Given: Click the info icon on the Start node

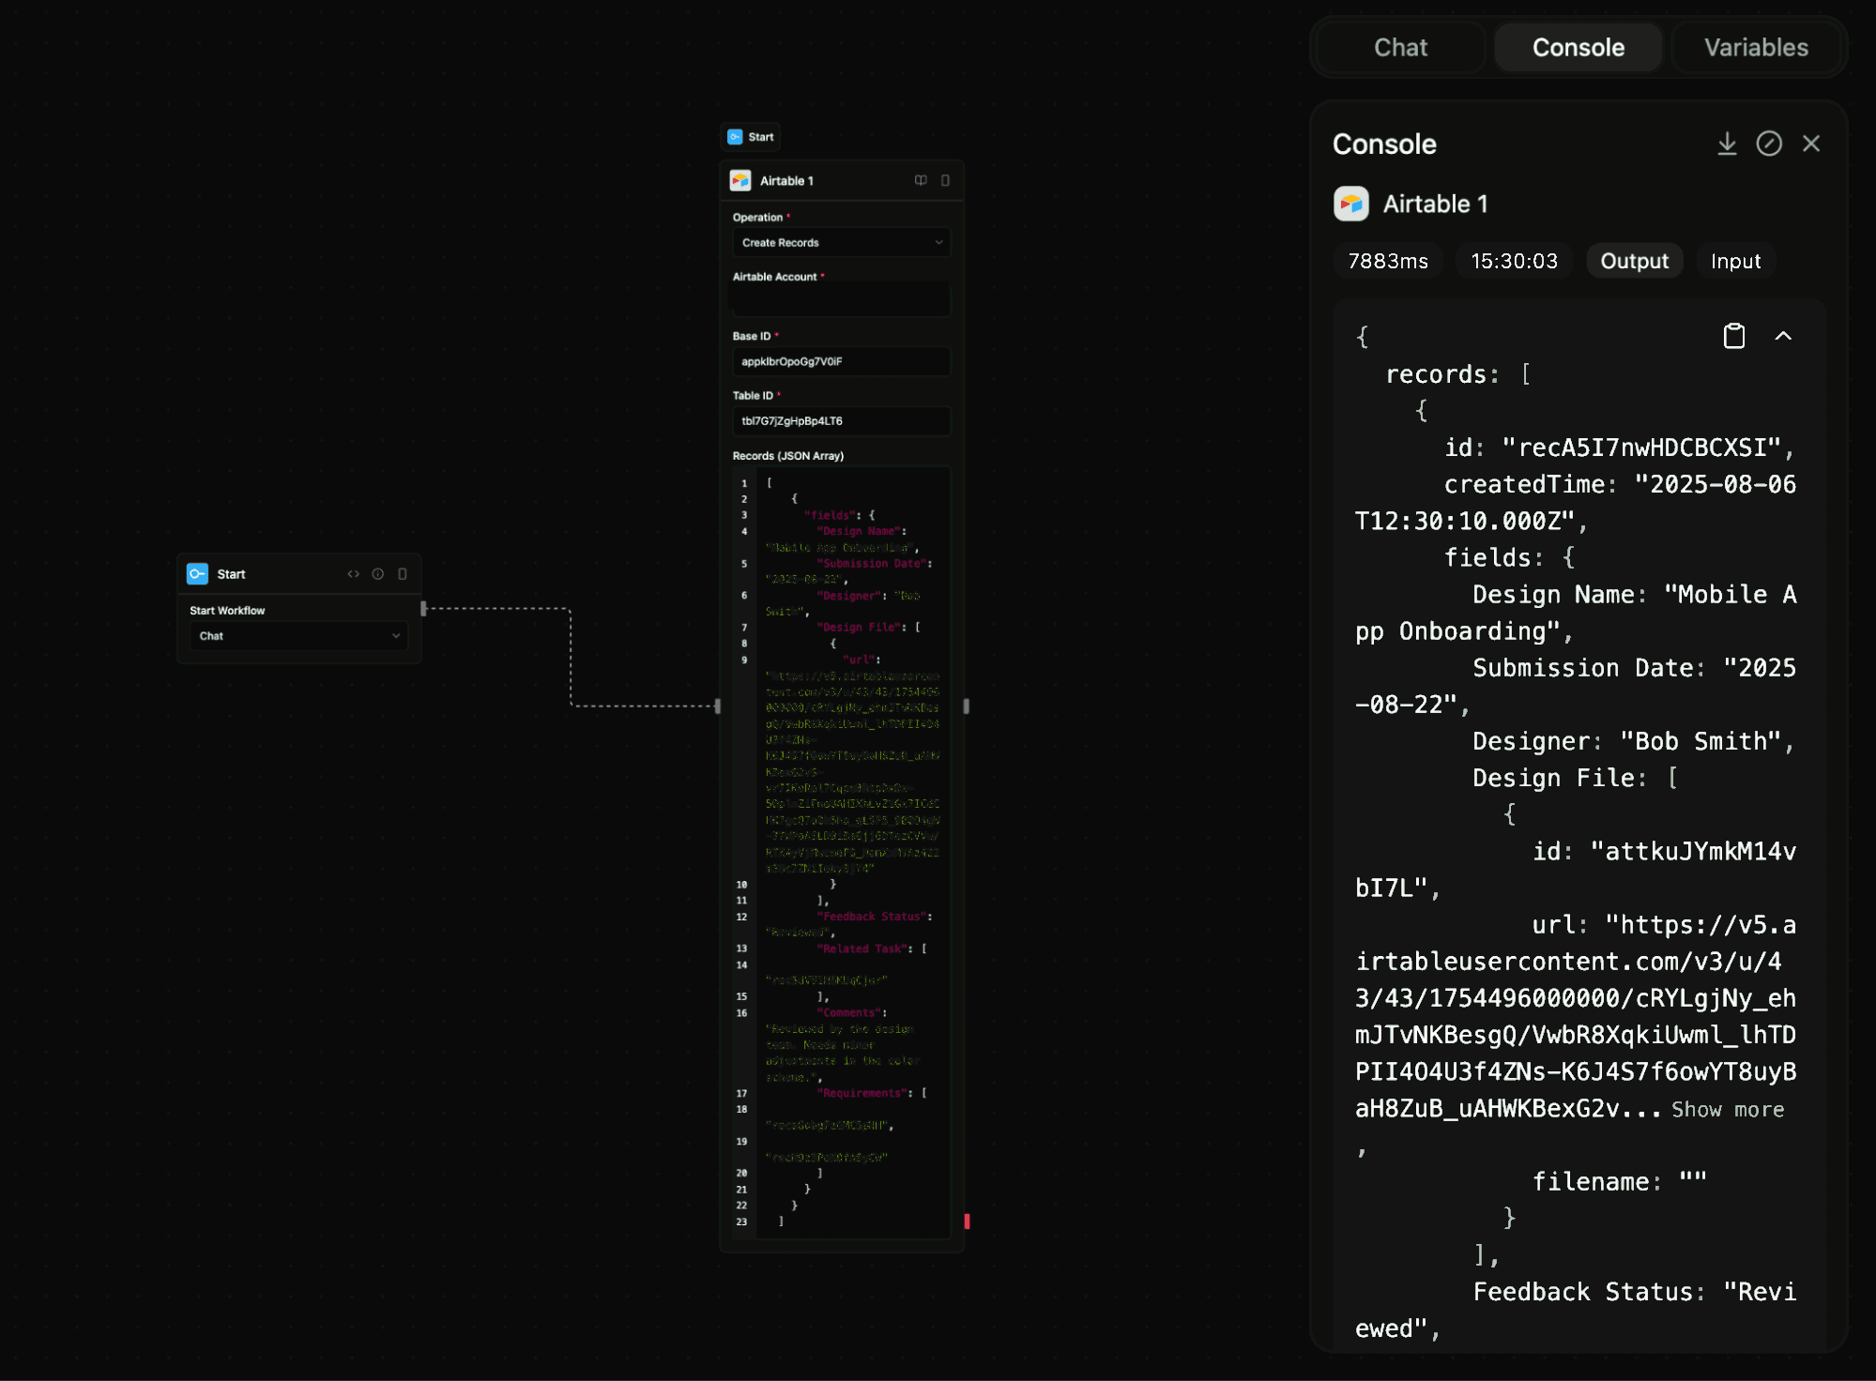Looking at the screenshot, I should (x=378, y=573).
